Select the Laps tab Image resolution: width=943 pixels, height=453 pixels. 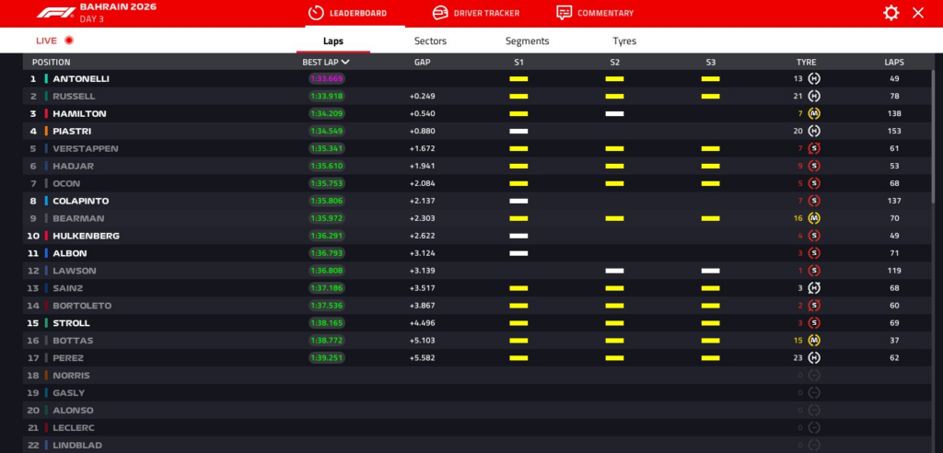pyautogui.click(x=333, y=41)
